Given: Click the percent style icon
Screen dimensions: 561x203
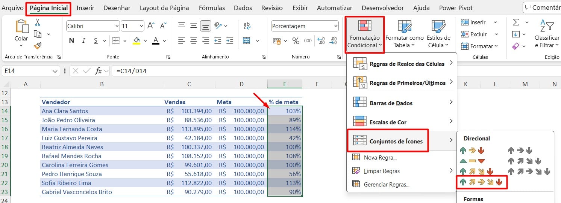Looking at the screenshot, I should click(x=296, y=41).
